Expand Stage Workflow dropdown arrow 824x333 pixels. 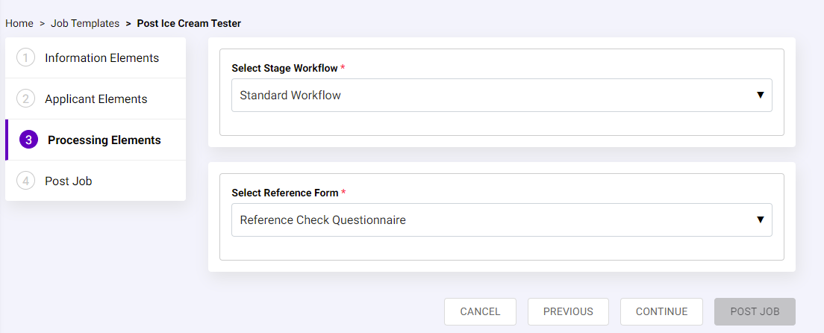point(760,96)
